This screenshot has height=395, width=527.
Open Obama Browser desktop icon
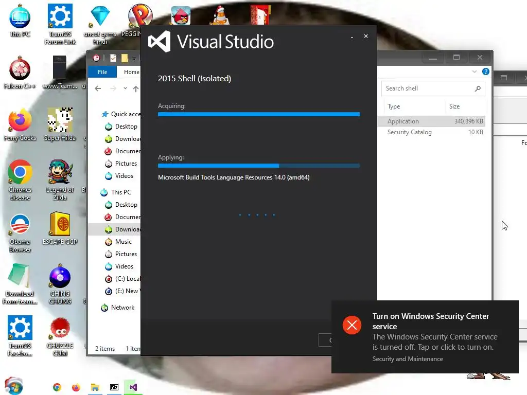[x=20, y=233]
